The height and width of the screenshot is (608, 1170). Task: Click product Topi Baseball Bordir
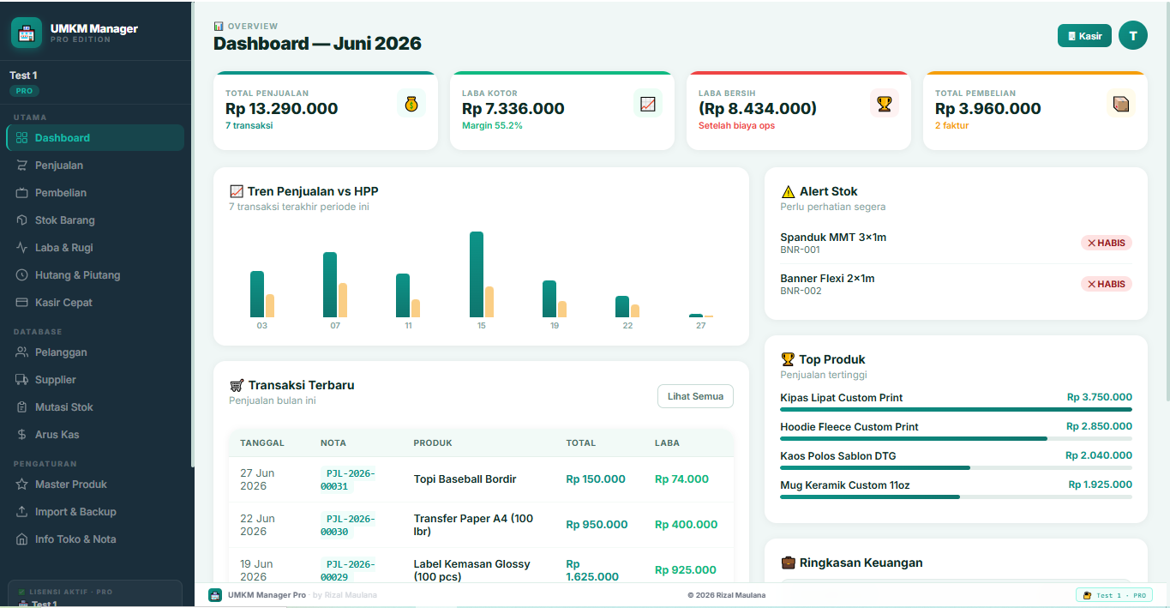tap(465, 479)
